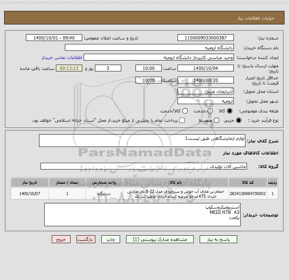Image resolution: width=289 pixels, height=280 pixels.
Task: Click the need number field 1100009033000387
Action: point(206,38)
